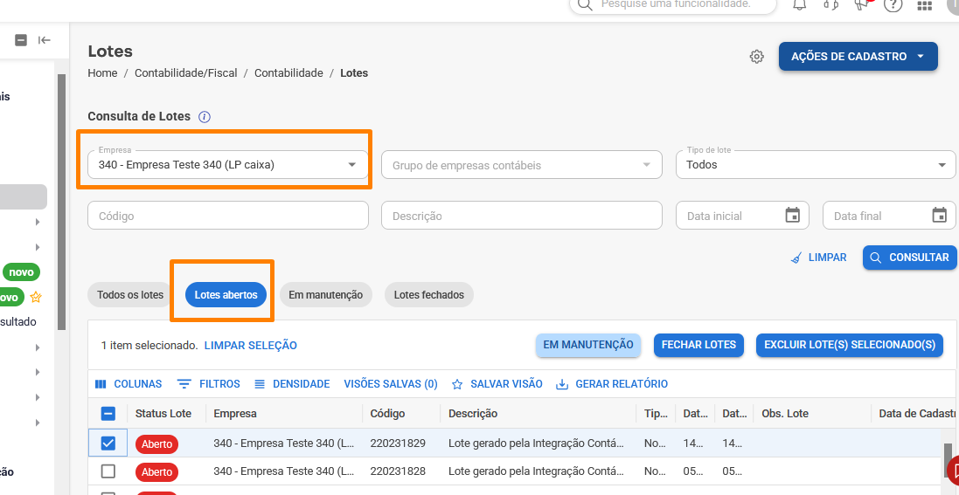Open the help question mark icon
959x495 pixels.
[x=893, y=5]
